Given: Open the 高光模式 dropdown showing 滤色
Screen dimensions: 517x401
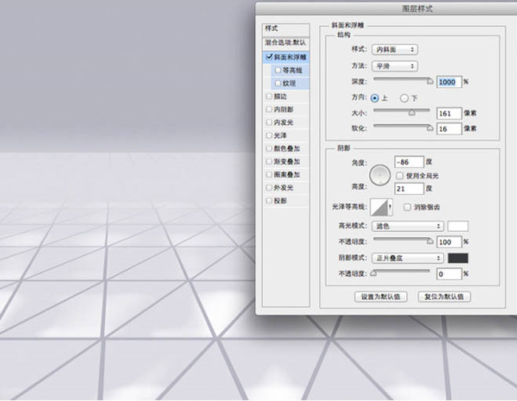Looking at the screenshot, I should [x=407, y=226].
